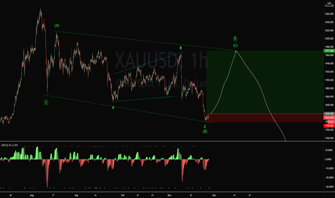Viewport: 335px width, 198px height.
Task: Click the Oct label on the time axis
Action: [x=123, y=195]
